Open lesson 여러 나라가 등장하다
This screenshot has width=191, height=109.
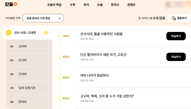tap(95, 75)
